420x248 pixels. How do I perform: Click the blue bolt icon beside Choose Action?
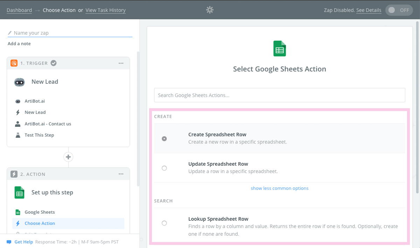18,223
